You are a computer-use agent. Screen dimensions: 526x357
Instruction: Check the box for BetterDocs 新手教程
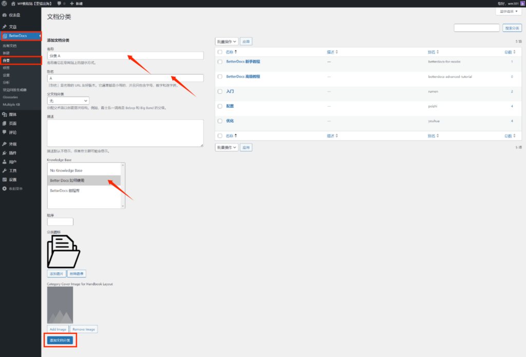pyautogui.click(x=220, y=62)
